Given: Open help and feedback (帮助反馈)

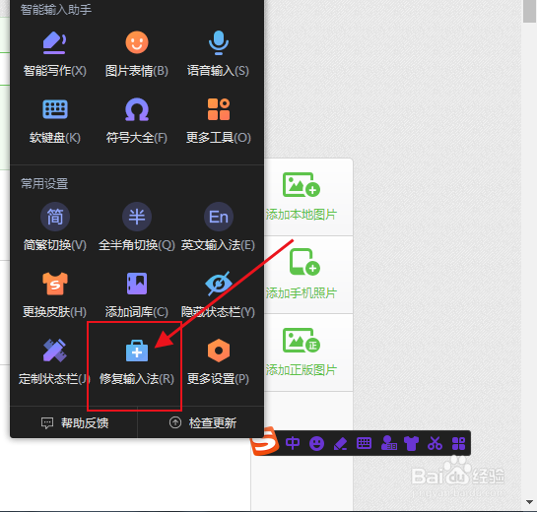Looking at the screenshot, I should point(74,423).
